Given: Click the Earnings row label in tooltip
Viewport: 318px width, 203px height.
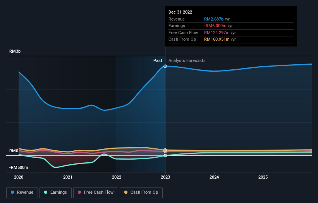Looking at the screenshot, I should coord(177,26).
